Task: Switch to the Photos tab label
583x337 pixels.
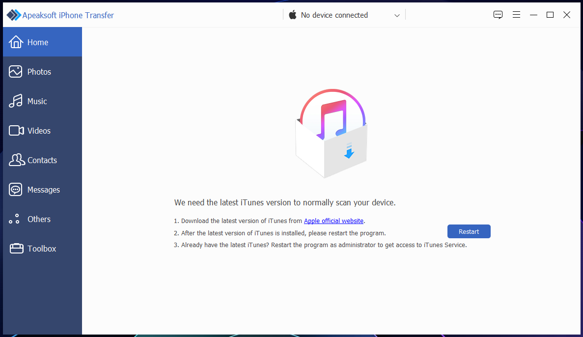Action: click(x=39, y=72)
